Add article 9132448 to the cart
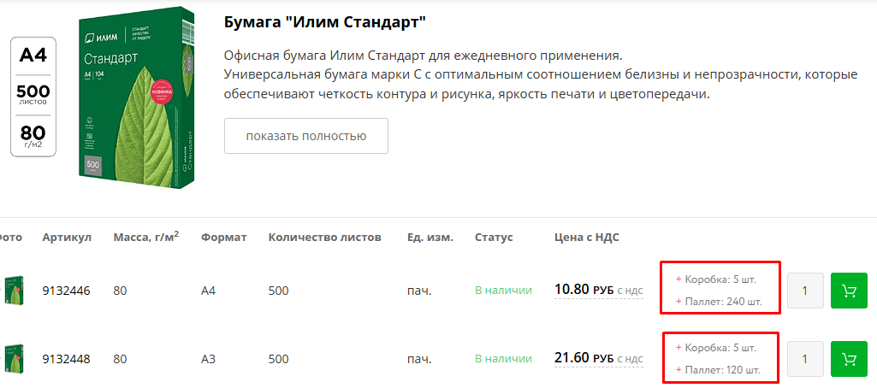This screenshot has height=388, width=877. coord(849,359)
